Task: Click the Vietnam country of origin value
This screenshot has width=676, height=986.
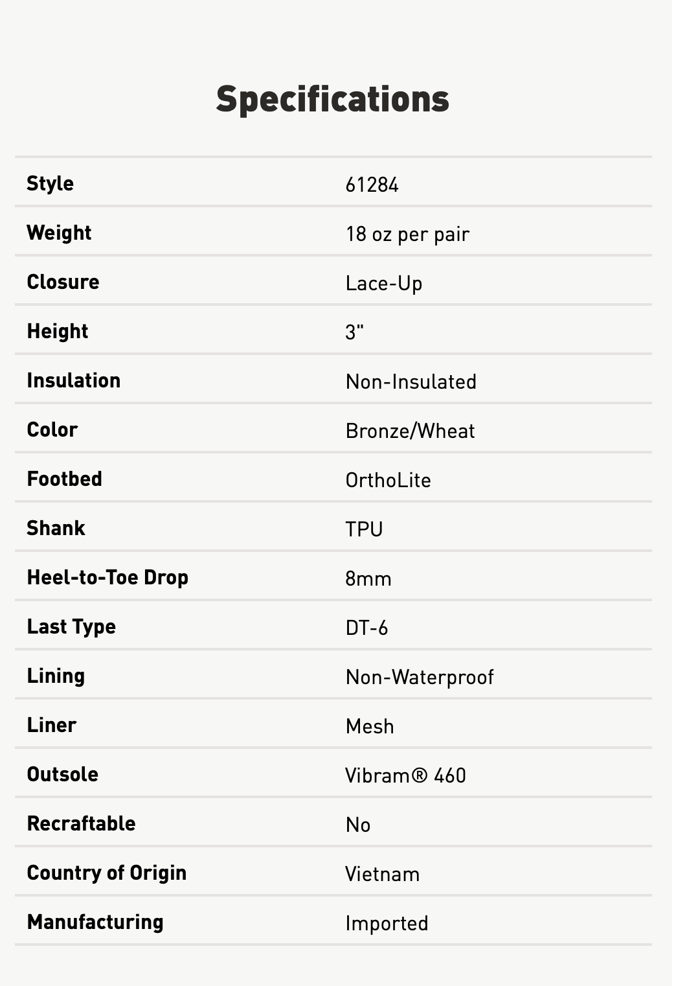Action: [382, 875]
